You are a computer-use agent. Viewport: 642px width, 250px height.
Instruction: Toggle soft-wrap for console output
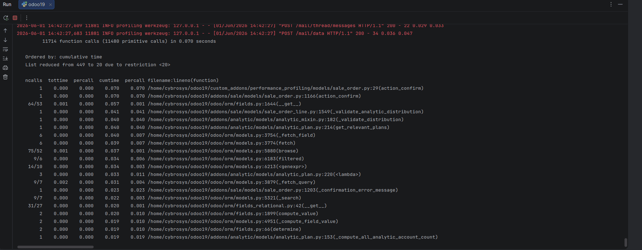click(5, 49)
